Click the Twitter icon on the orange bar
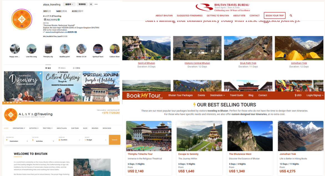This screenshot has height=176, width=325. coord(8,102)
